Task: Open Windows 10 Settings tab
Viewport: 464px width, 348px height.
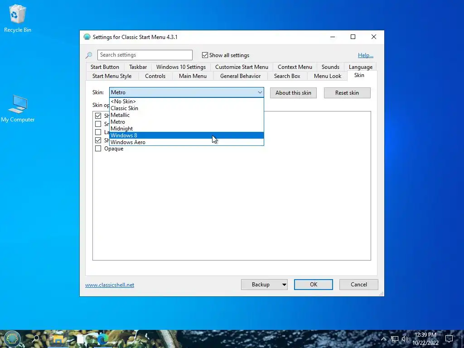Action: (181, 67)
